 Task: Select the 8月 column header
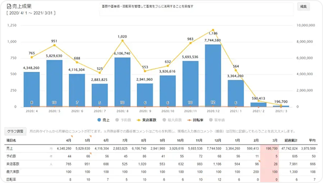(144, 141)
